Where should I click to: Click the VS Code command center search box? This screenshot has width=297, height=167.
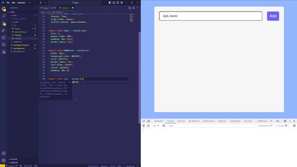pos(75,3)
